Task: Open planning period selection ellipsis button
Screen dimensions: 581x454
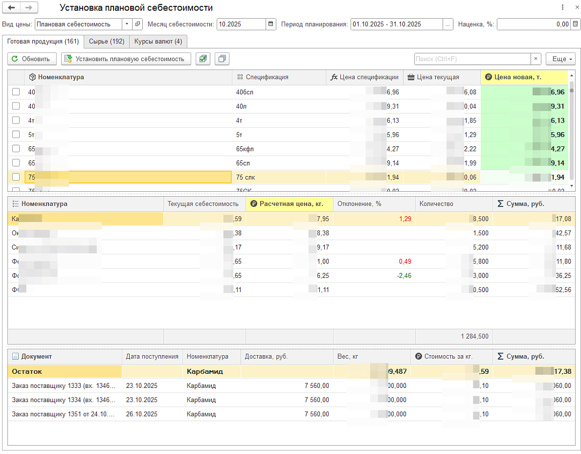Action: tap(448, 24)
